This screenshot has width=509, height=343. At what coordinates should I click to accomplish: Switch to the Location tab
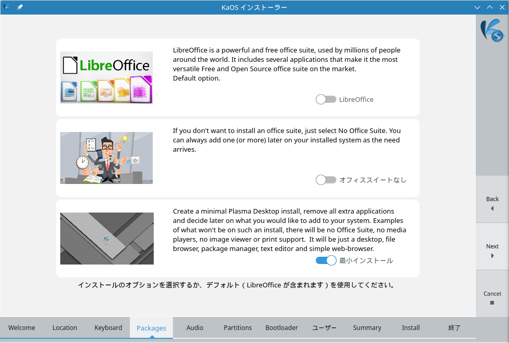point(65,328)
